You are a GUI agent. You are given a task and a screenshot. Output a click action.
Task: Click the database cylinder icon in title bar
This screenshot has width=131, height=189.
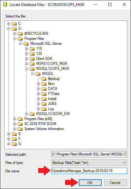point(5,5)
